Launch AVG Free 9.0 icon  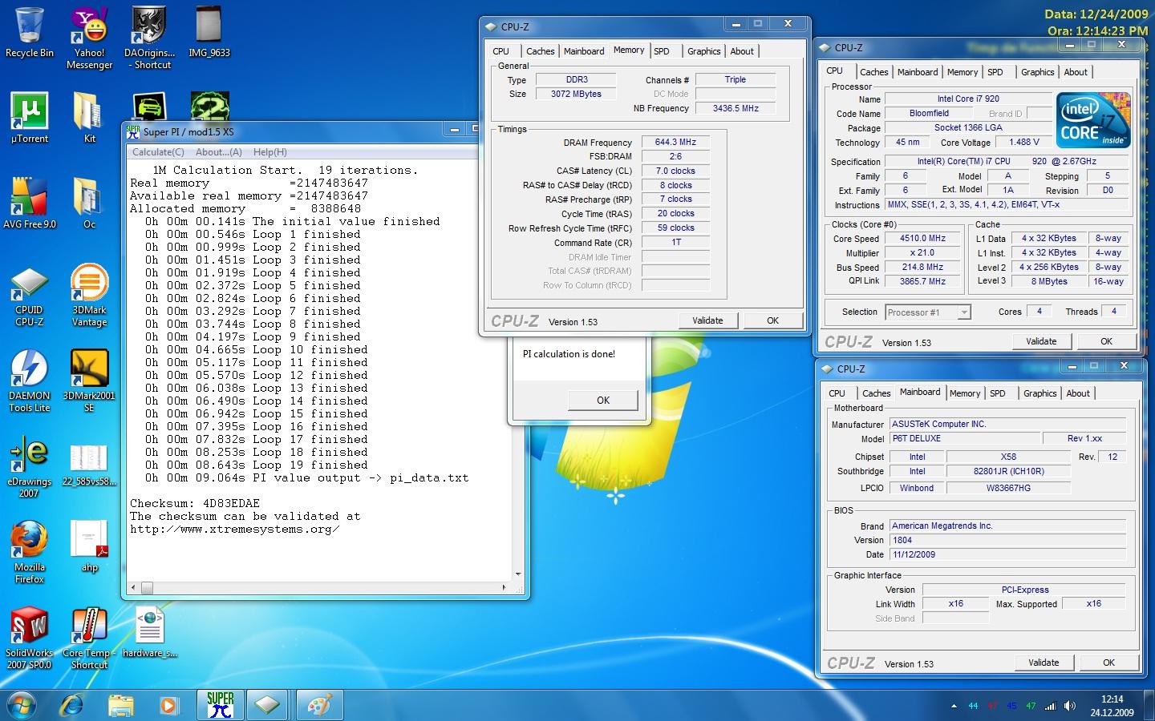tap(30, 203)
